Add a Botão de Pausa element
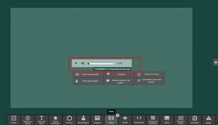The image size is (218, 125). coord(28,120)
